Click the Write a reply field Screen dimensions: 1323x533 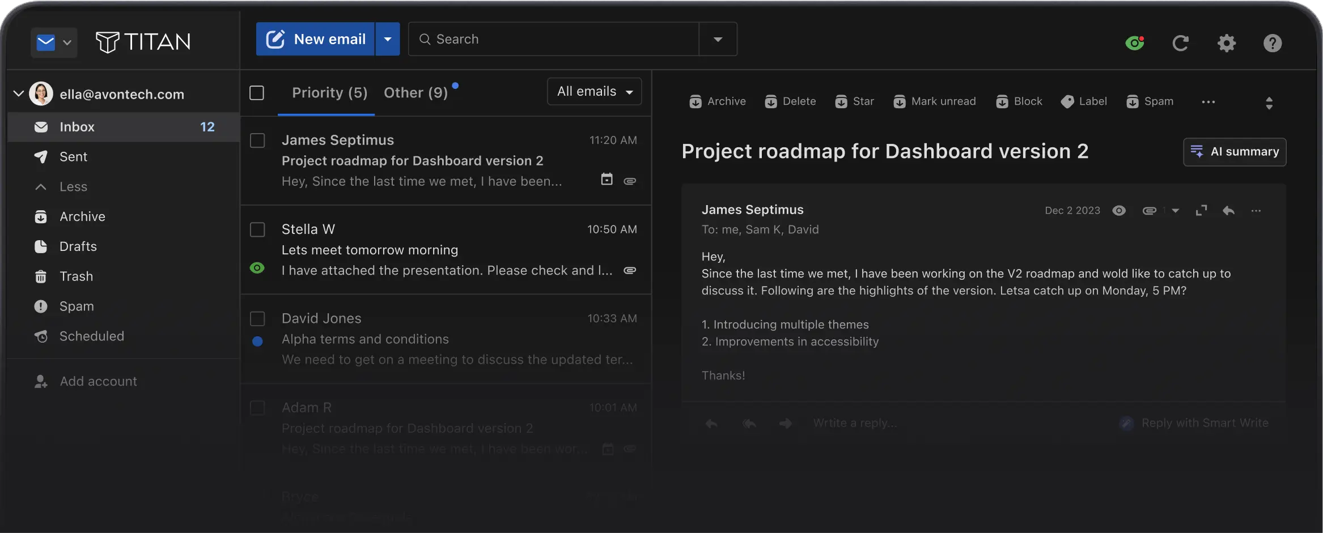[x=855, y=423]
